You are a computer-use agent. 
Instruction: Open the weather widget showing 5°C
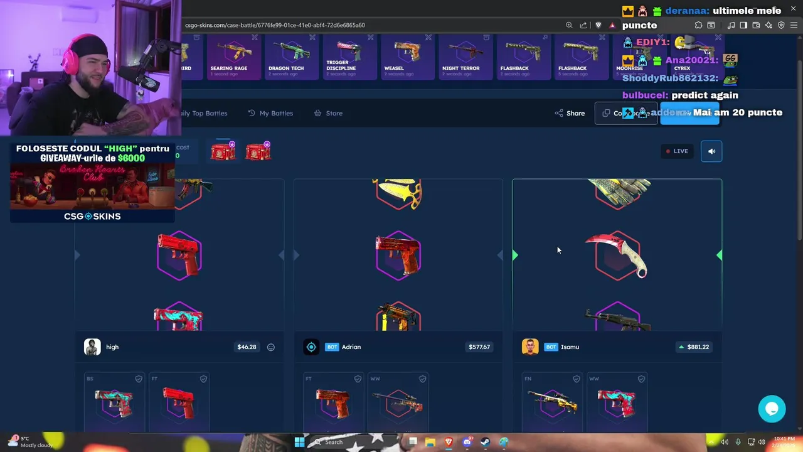[29, 442]
